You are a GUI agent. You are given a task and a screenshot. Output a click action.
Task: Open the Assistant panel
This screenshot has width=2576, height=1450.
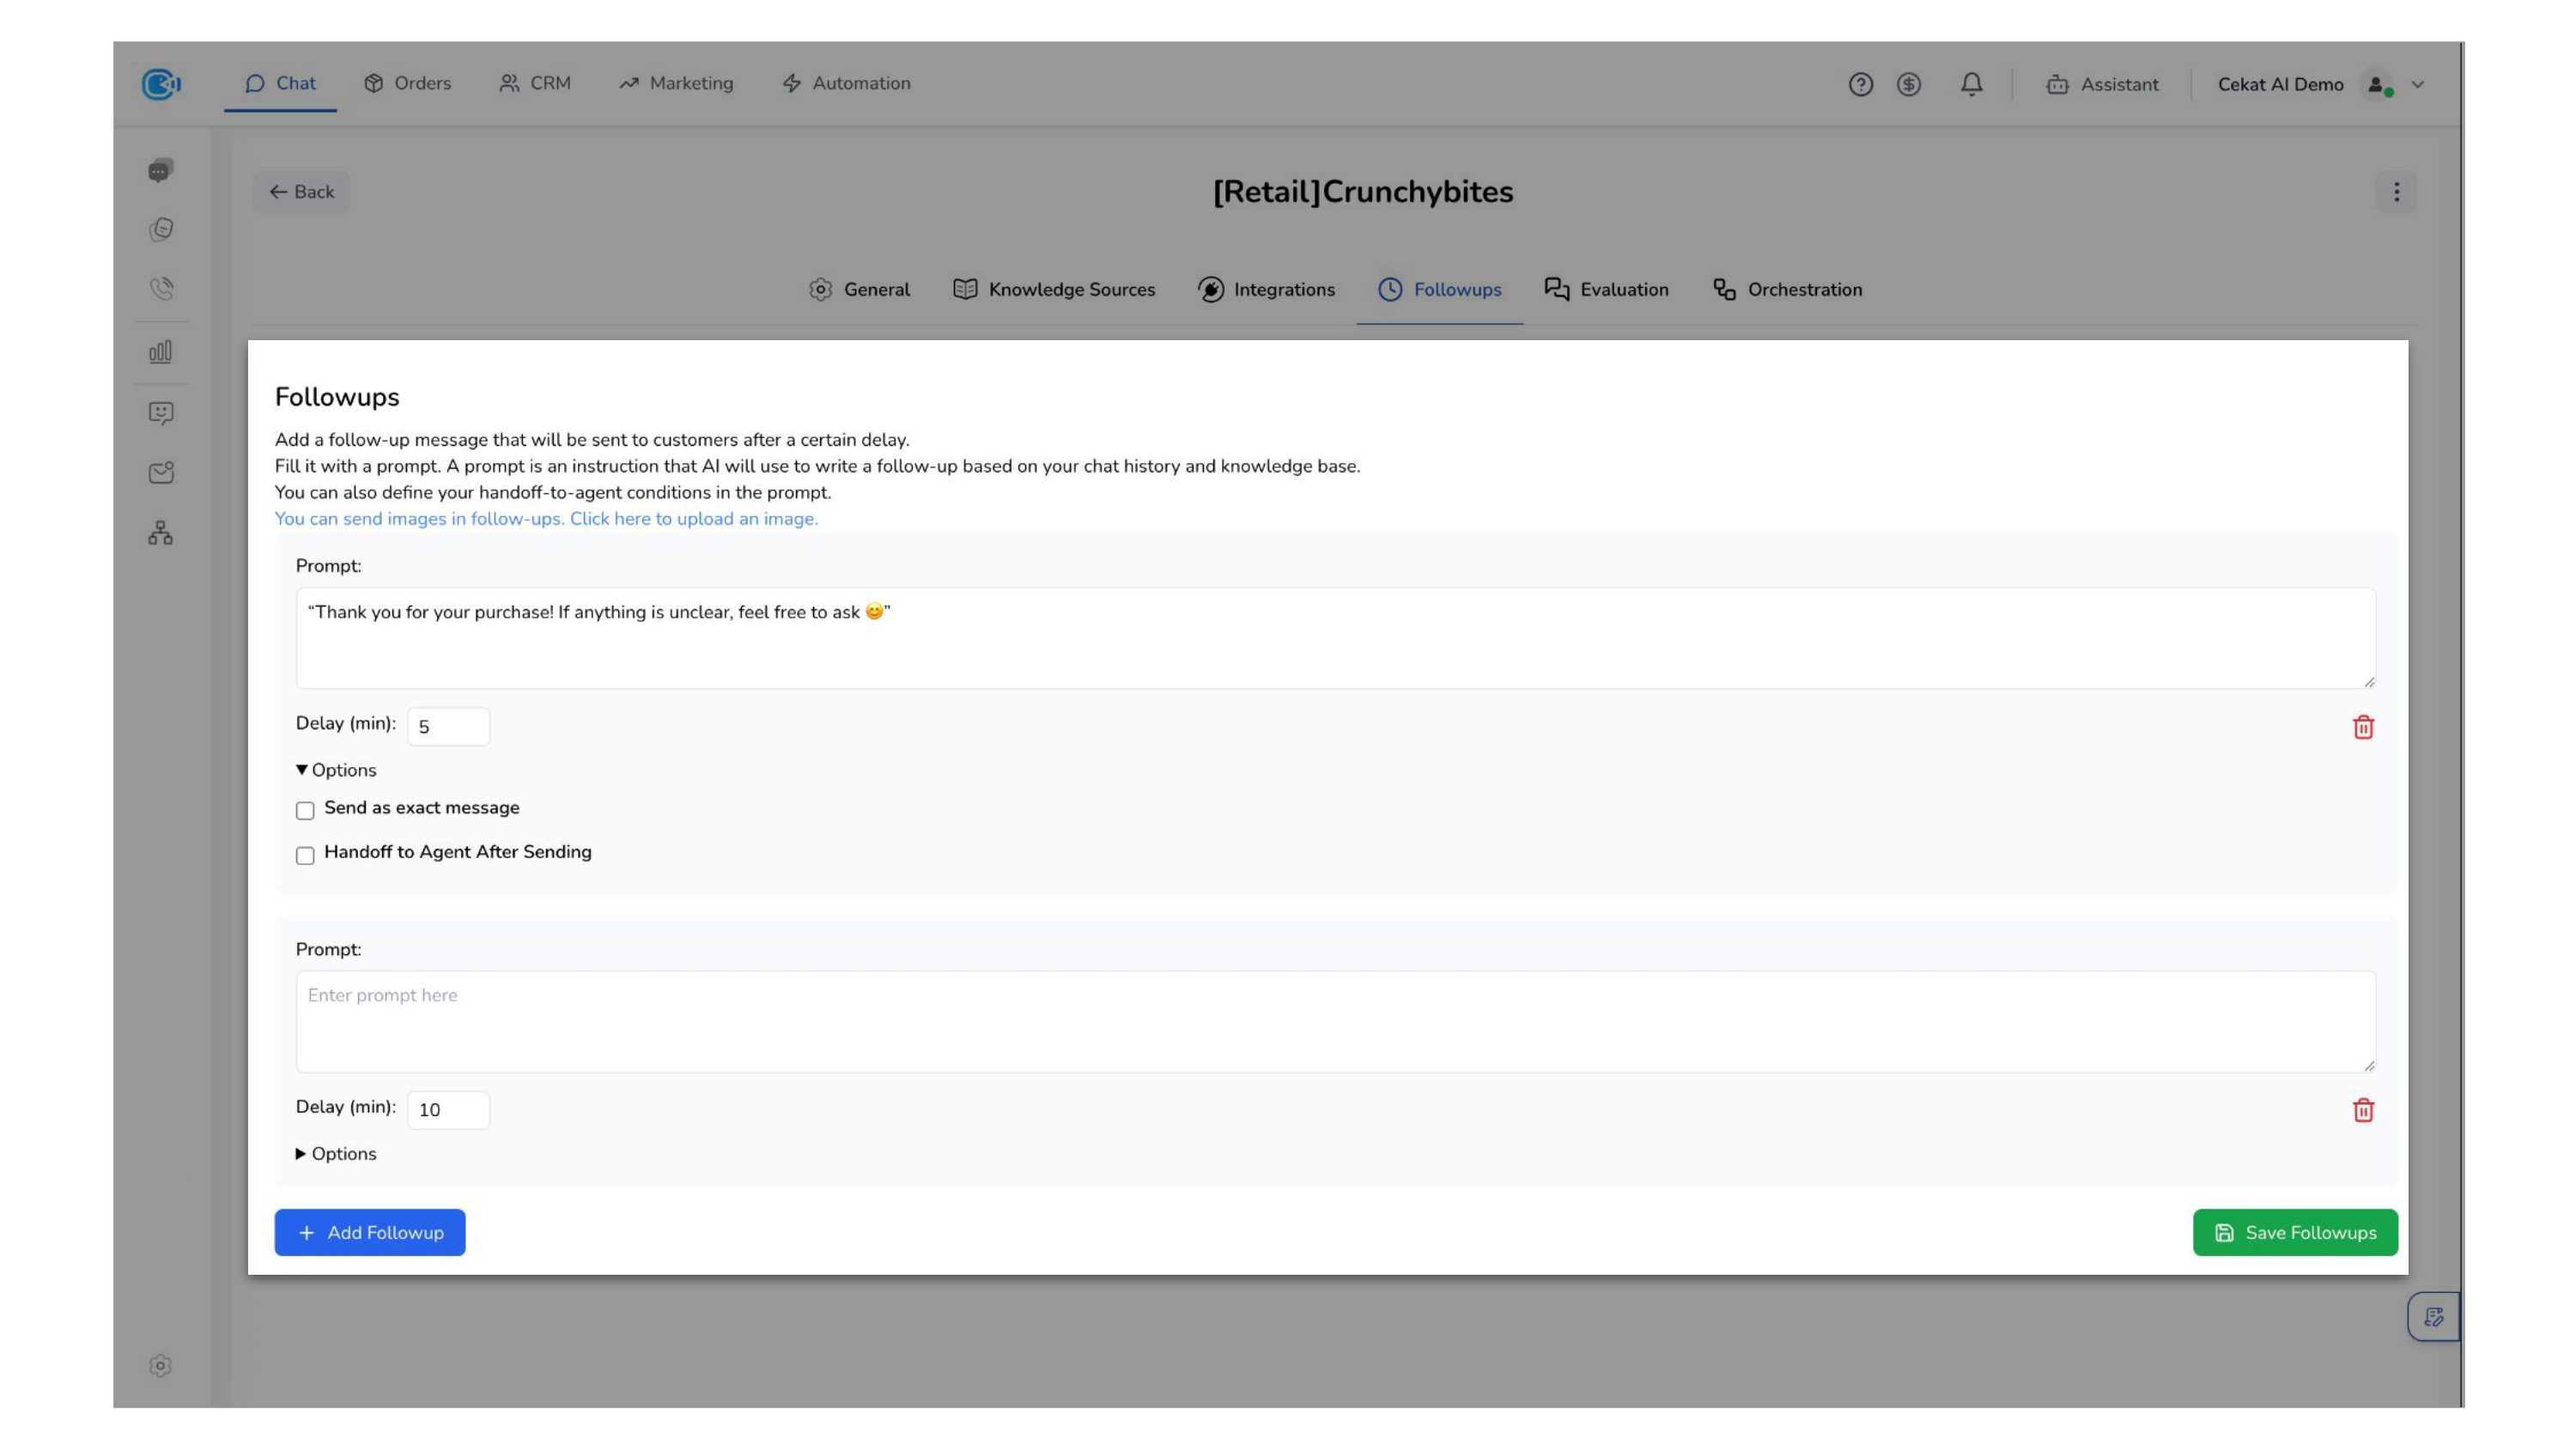2102,84
